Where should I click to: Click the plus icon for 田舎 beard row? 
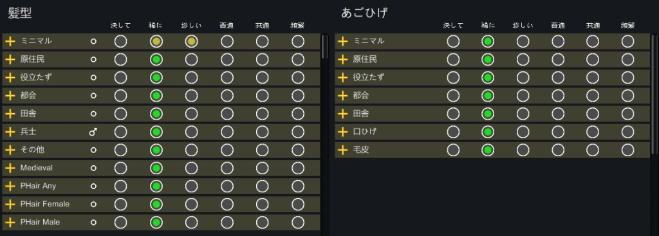343,114
